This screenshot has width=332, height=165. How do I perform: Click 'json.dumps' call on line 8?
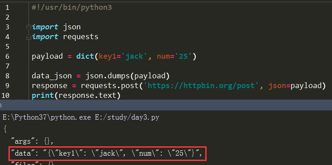108,76
